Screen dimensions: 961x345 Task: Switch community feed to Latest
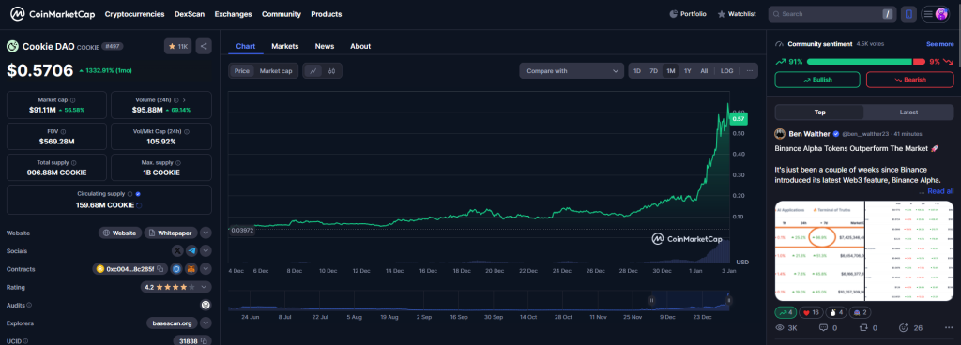click(908, 112)
